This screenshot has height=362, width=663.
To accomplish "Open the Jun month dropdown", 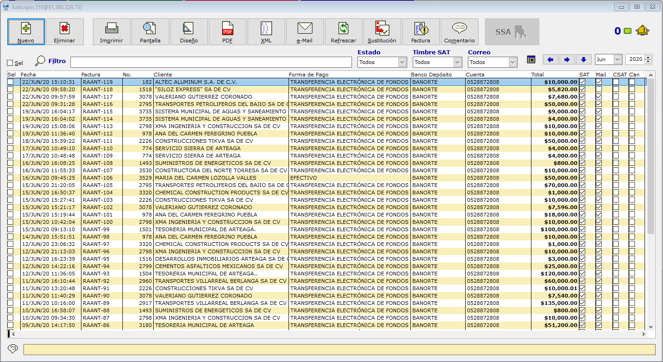I will pos(617,59).
